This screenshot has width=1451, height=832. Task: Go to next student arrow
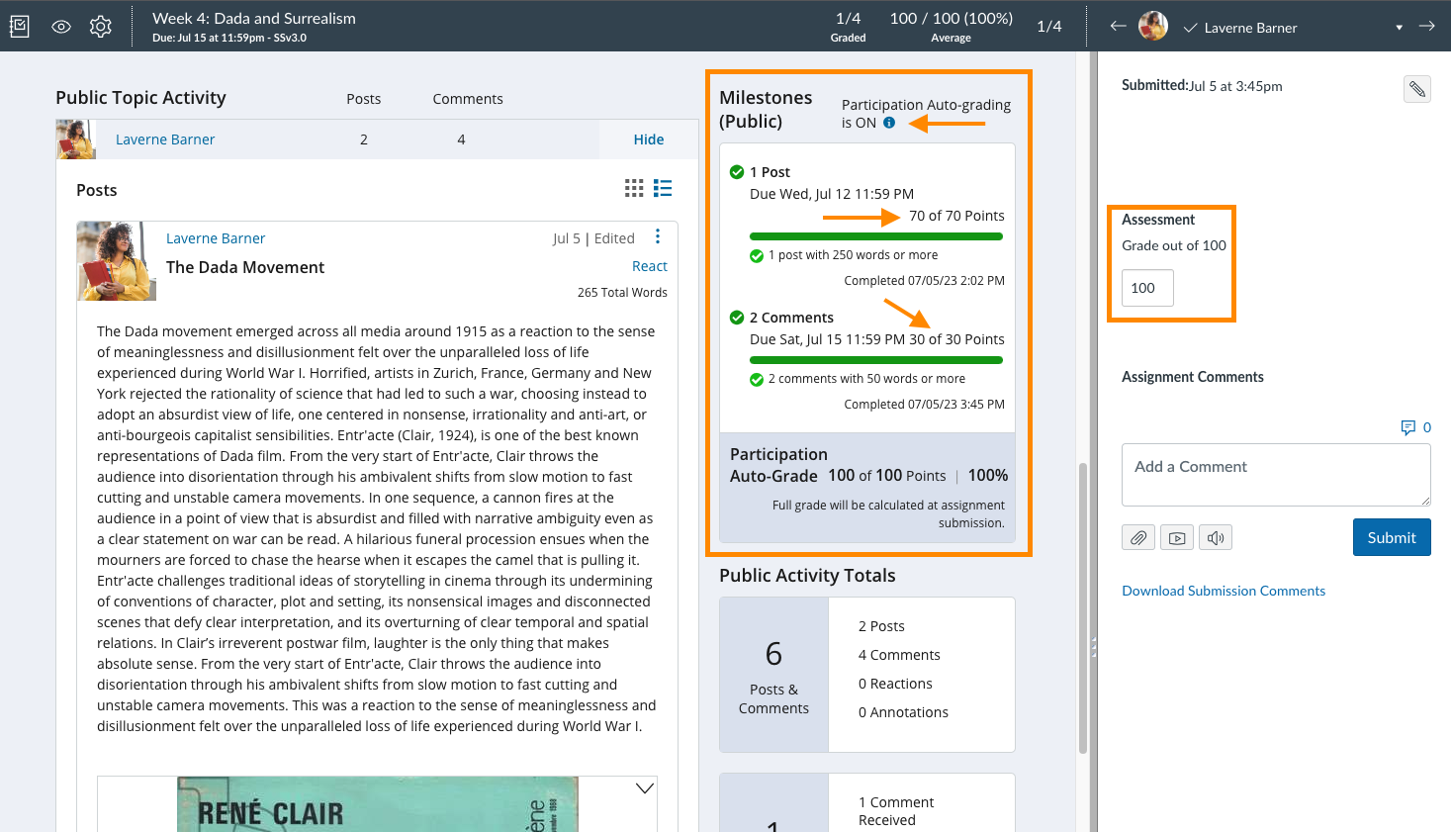pyautogui.click(x=1426, y=27)
